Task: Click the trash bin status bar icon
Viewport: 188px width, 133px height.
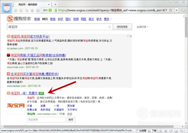Action: tap(166, 131)
